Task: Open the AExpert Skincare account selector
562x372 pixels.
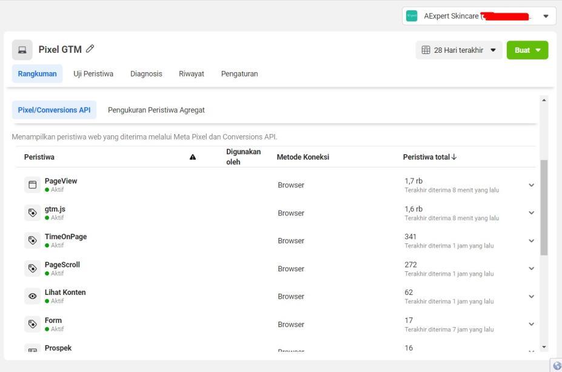Action: click(x=478, y=16)
